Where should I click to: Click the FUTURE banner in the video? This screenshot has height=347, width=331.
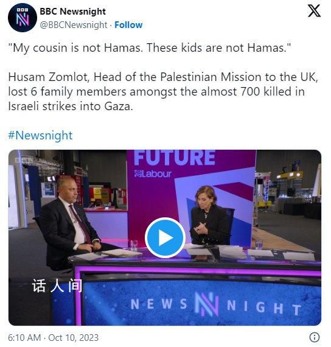(175, 158)
